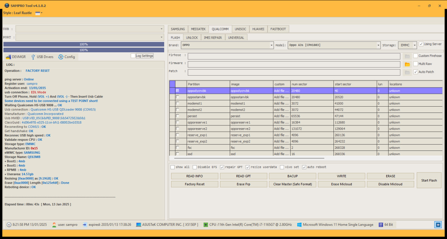Switch to the UNLOCK sub-tab

pyautogui.click(x=192, y=37)
